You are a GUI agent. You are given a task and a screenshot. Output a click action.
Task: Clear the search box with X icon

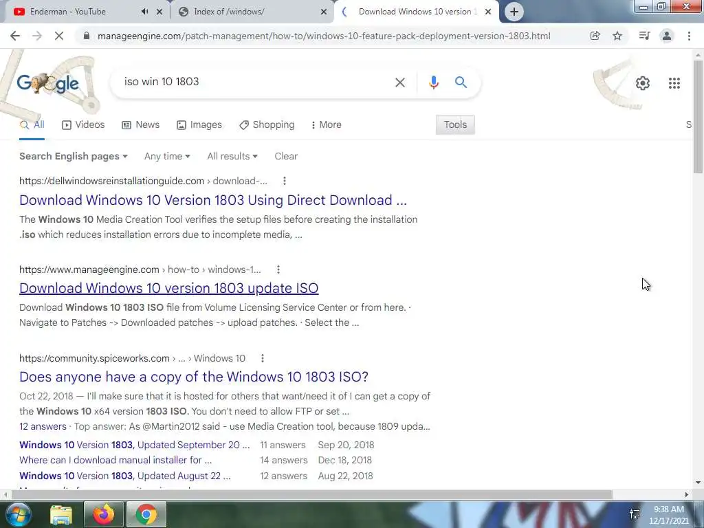400,82
